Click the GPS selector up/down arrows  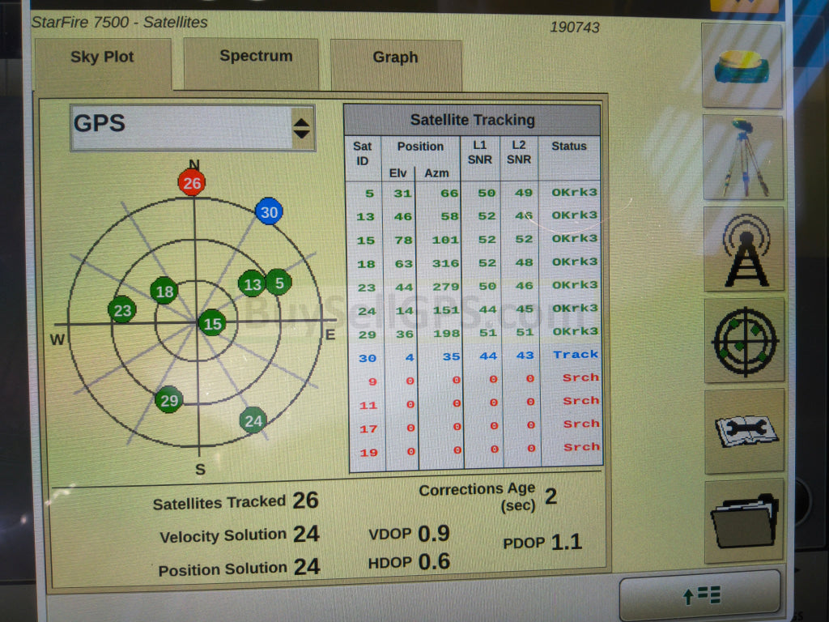tap(301, 128)
